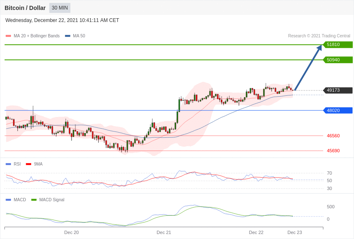Click the Dec 23 date axis label

tap(294, 232)
